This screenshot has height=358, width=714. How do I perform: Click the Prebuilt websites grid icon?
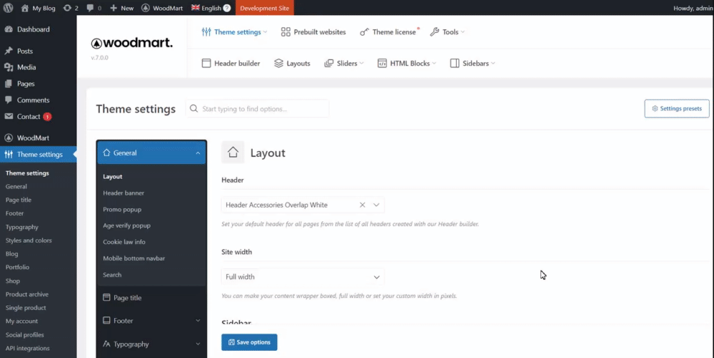[x=286, y=32]
